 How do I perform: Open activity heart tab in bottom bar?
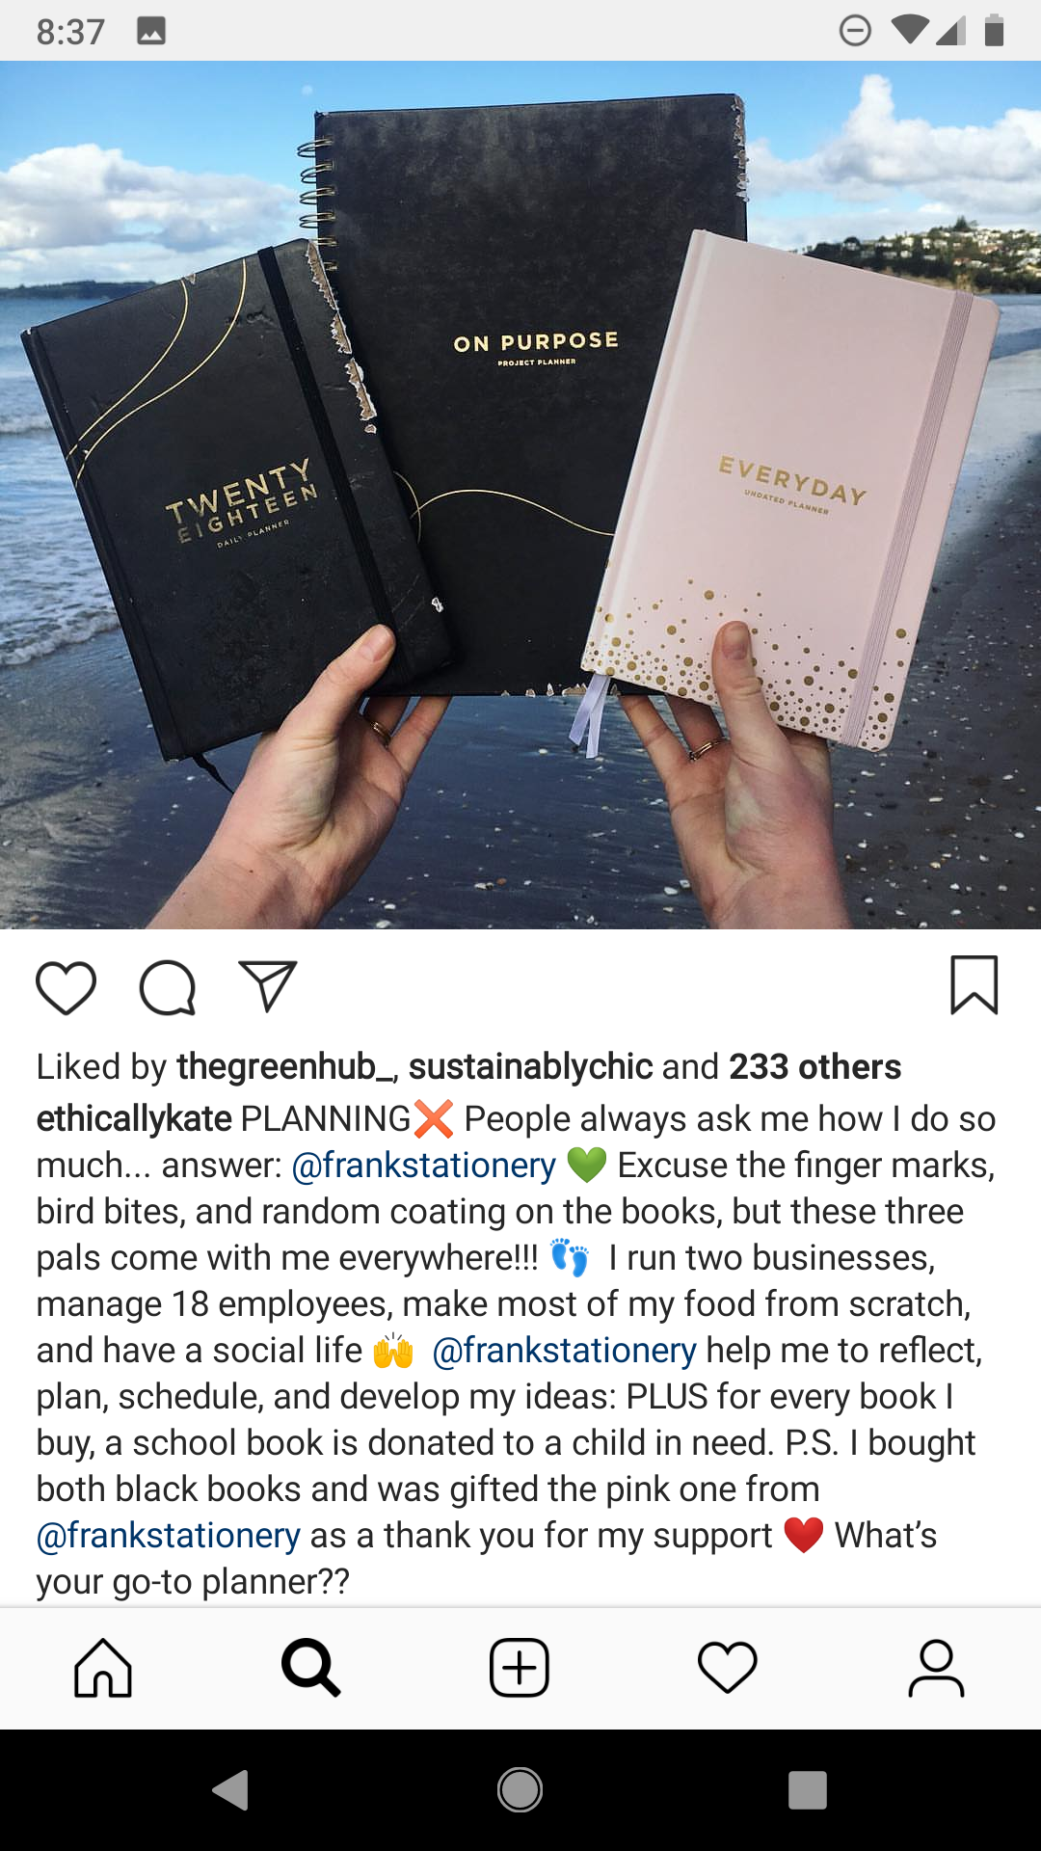[728, 1667]
